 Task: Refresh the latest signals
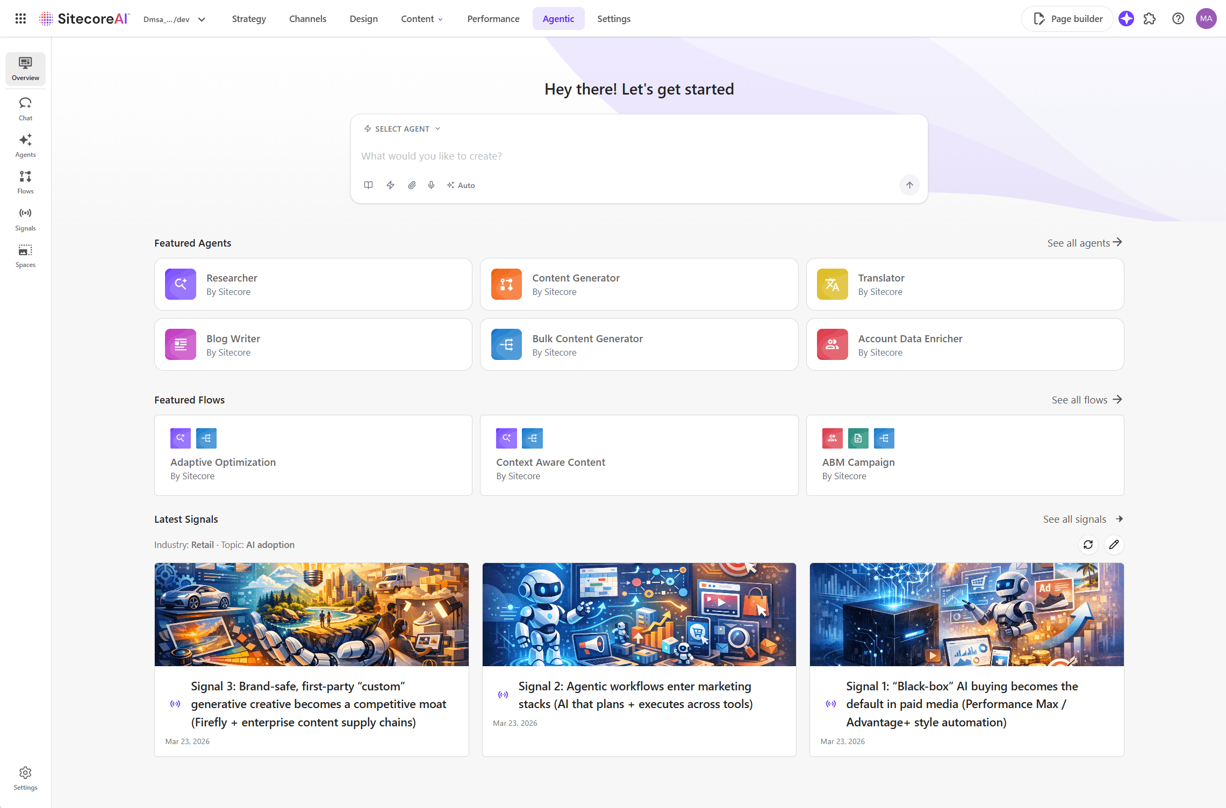tap(1088, 545)
